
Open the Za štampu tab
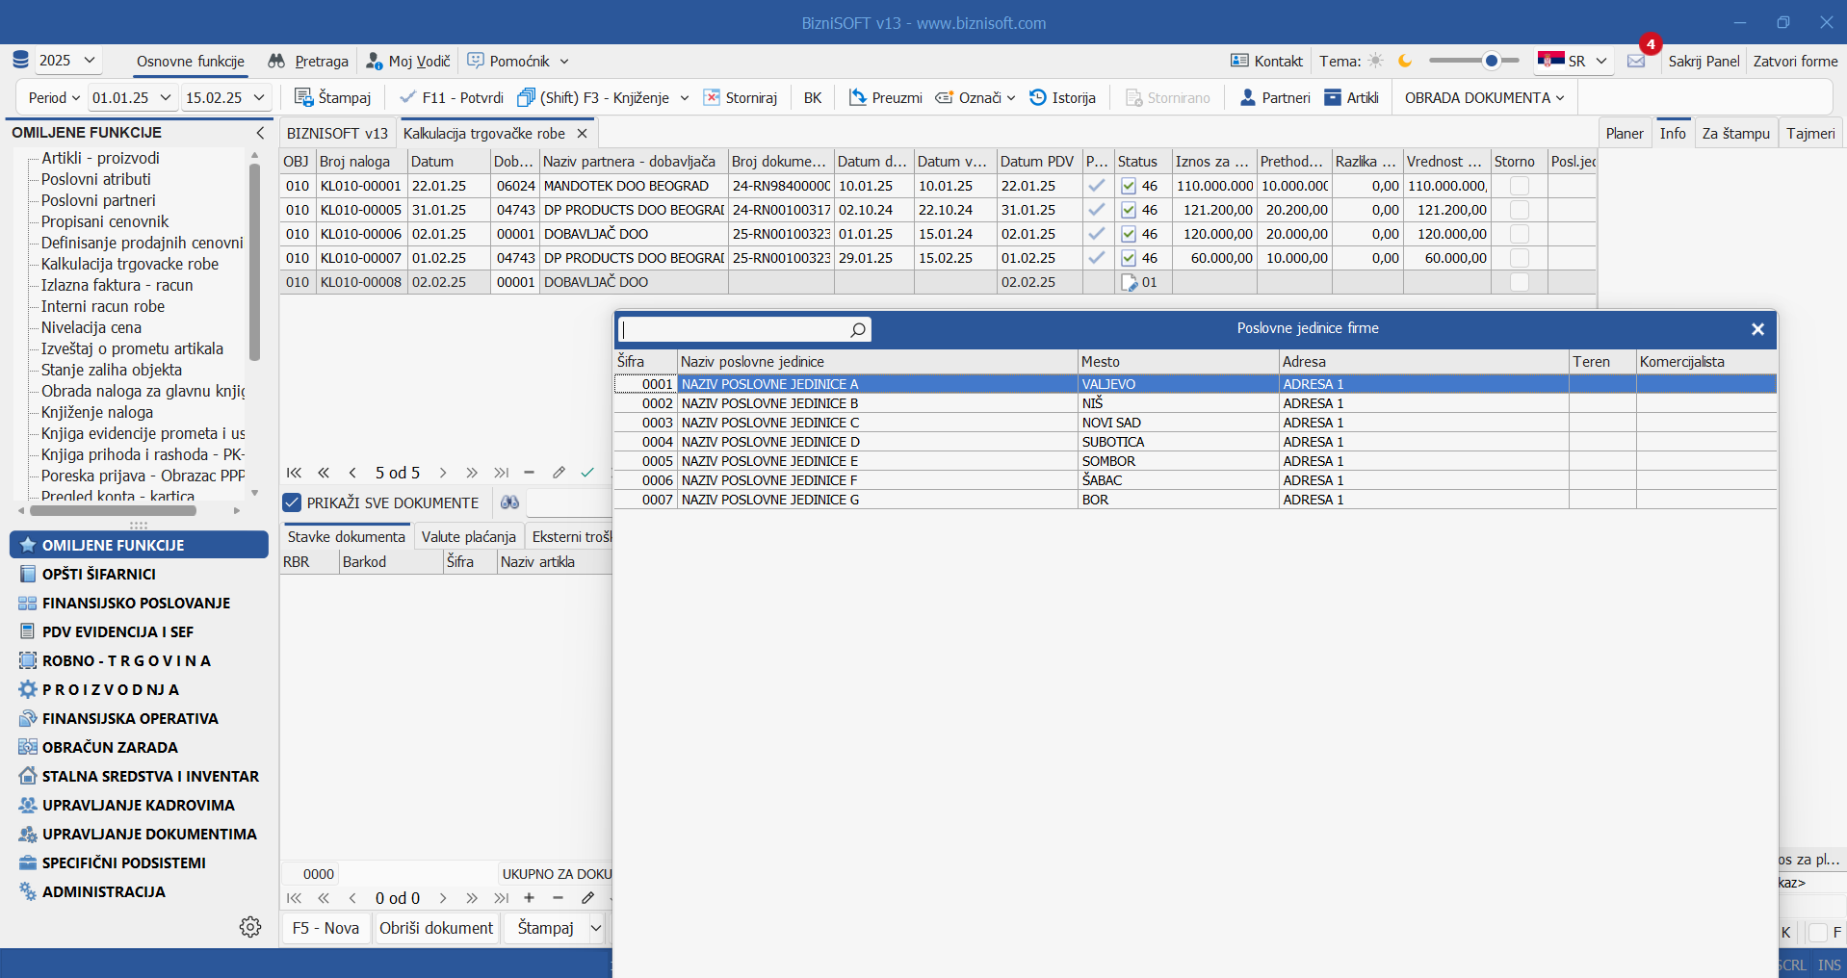click(1735, 133)
